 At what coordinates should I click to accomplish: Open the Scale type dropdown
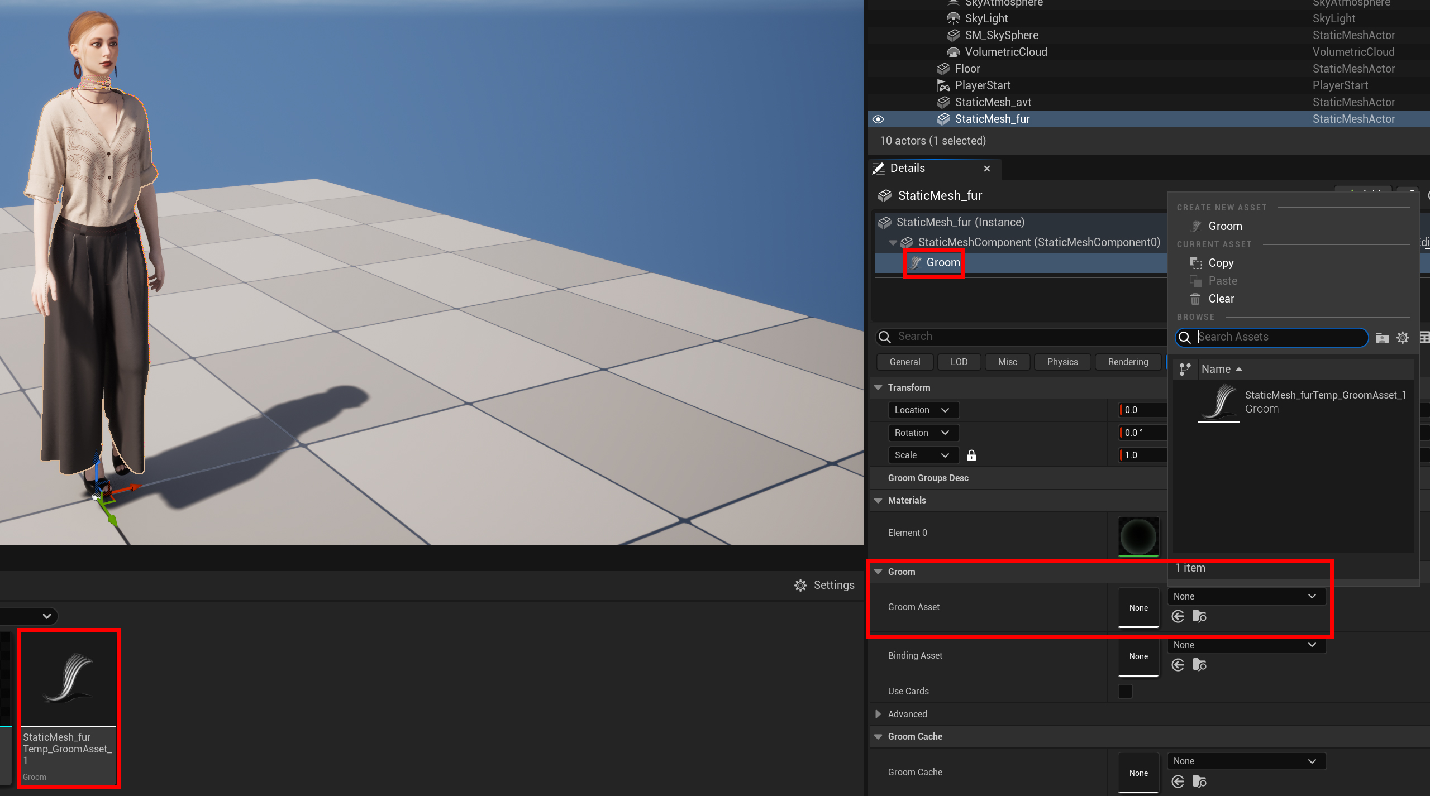pyautogui.click(x=923, y=455)
